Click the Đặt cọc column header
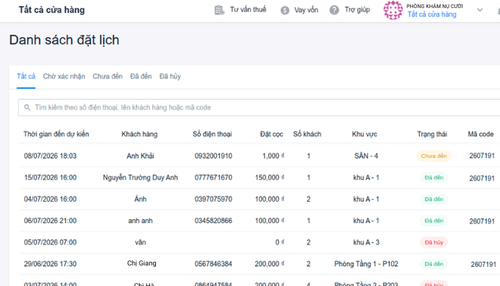Image resolution: width=500 pixels, height=286 pixels. point(271,134)
